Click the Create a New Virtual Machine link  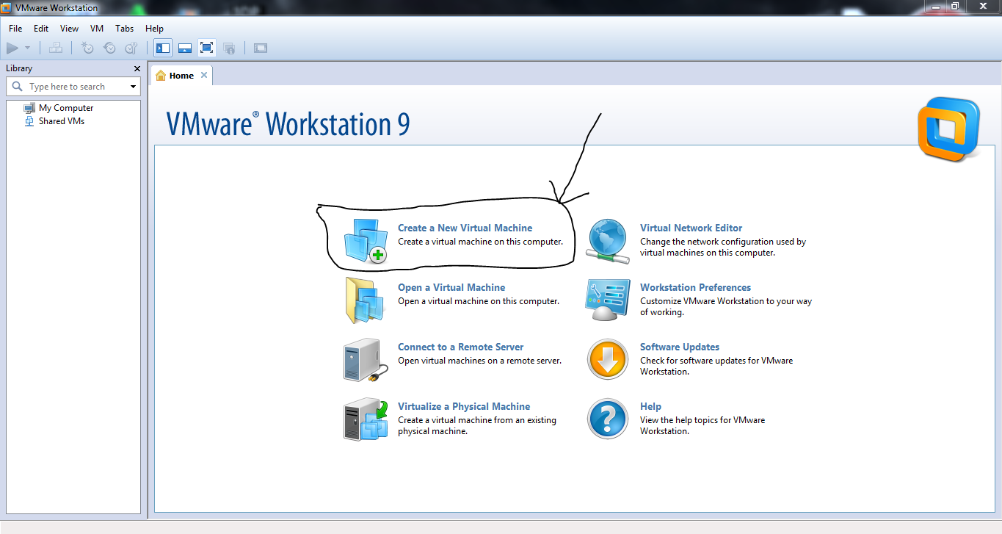pyautogui.click(x=465, y=228)
